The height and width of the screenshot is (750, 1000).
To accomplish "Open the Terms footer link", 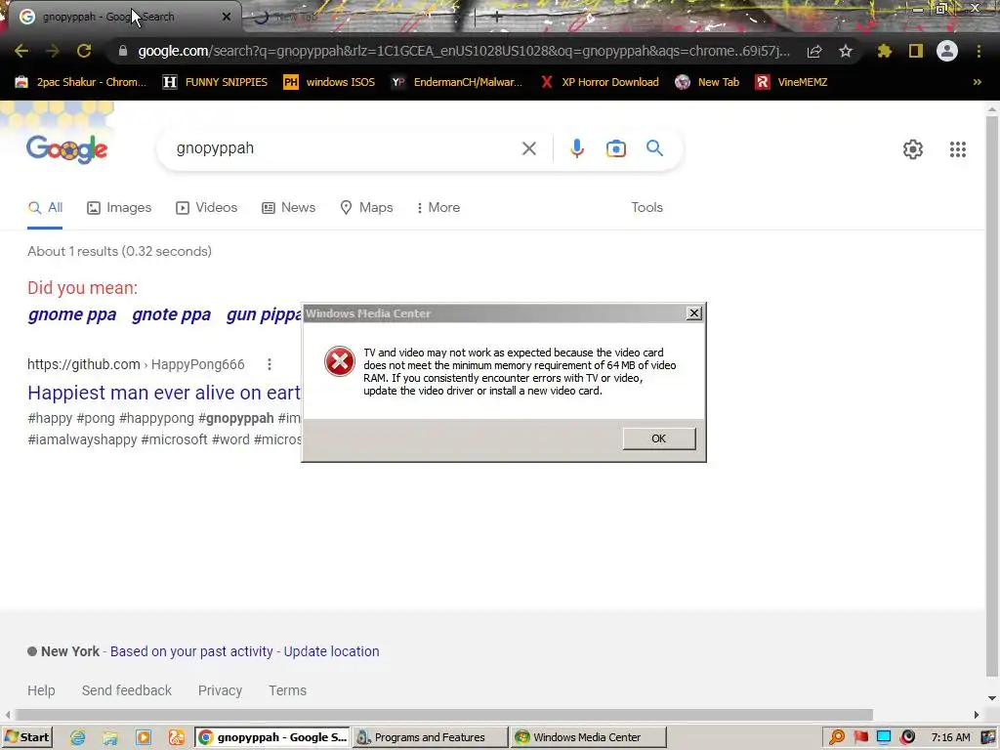I will pyautogui.click(x=288, y=690).
